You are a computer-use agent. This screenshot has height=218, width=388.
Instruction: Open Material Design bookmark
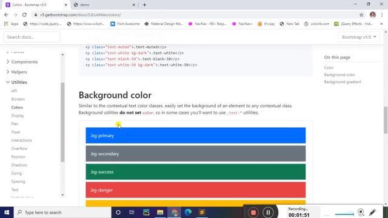pos(164,24)
